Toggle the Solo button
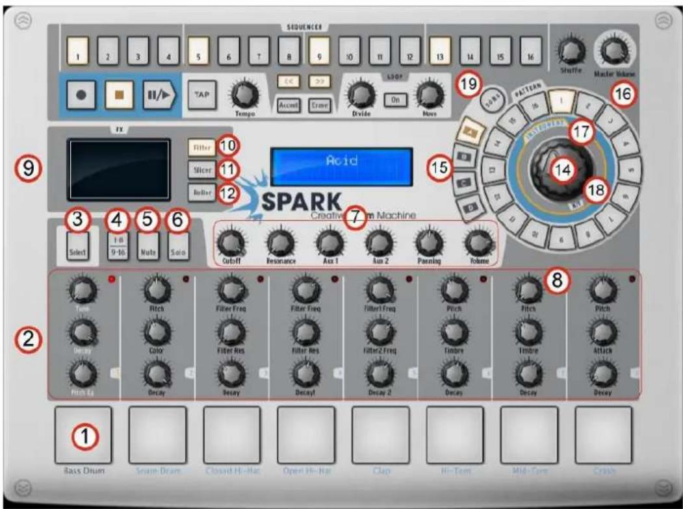The image size is (683, 509). 178,247
